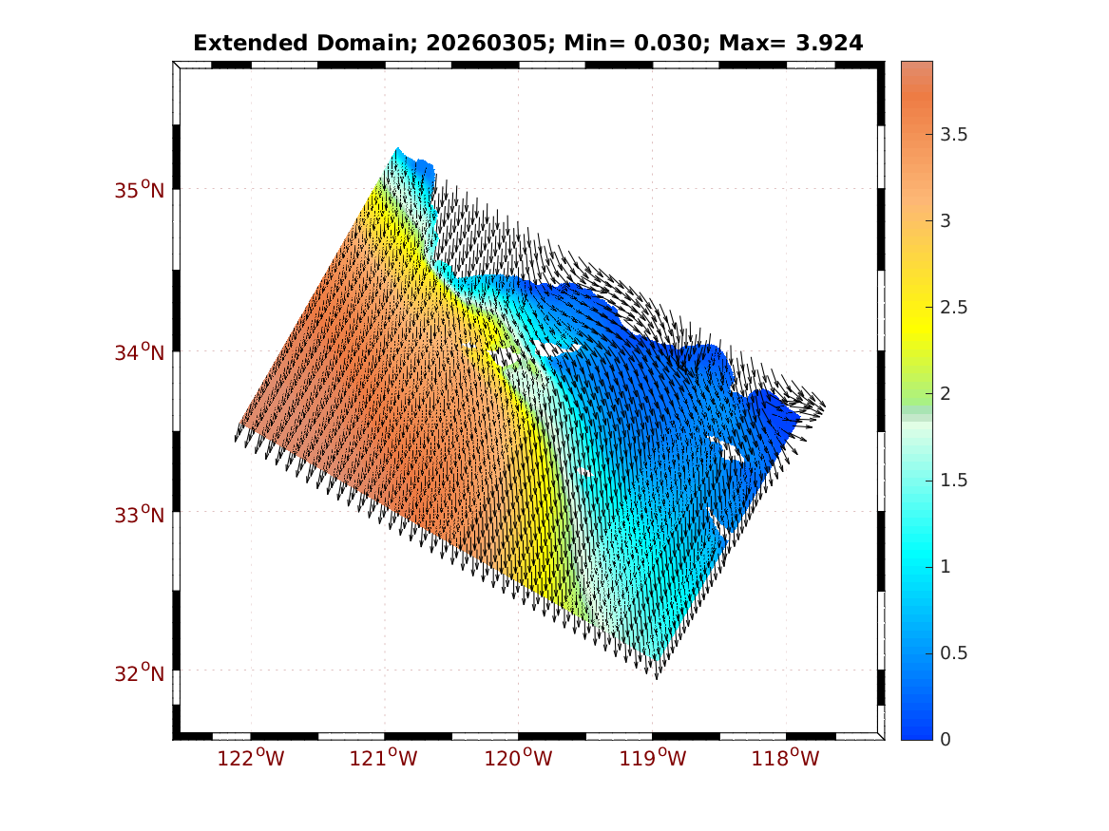Select the 34°N latitude label

pos(140,352)
